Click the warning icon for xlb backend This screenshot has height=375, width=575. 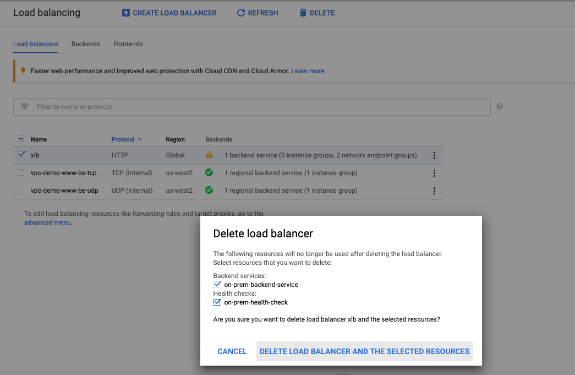209,155
